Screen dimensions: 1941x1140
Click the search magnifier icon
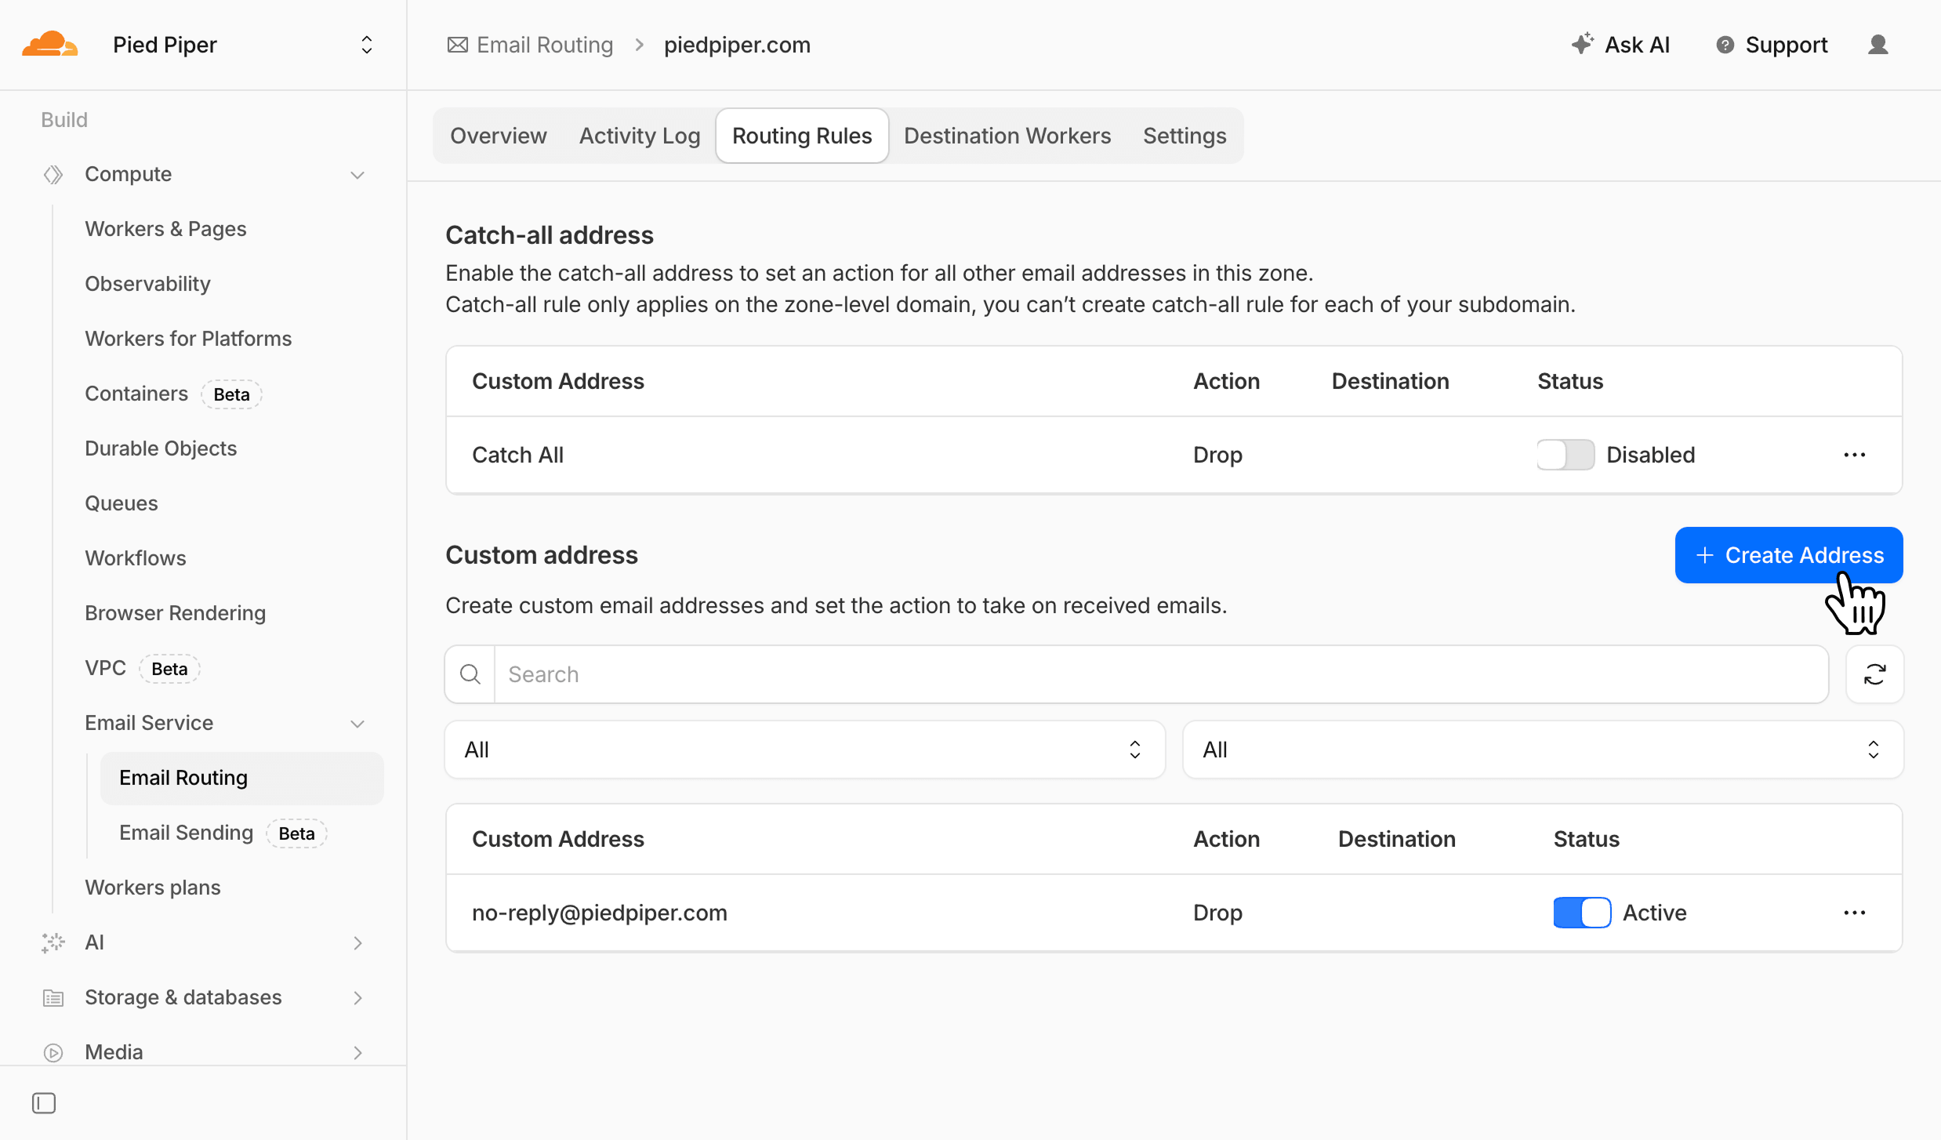470,674
